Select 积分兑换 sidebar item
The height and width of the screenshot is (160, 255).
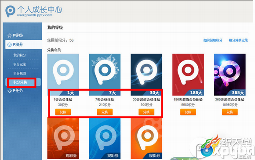[x=20, y=82]
